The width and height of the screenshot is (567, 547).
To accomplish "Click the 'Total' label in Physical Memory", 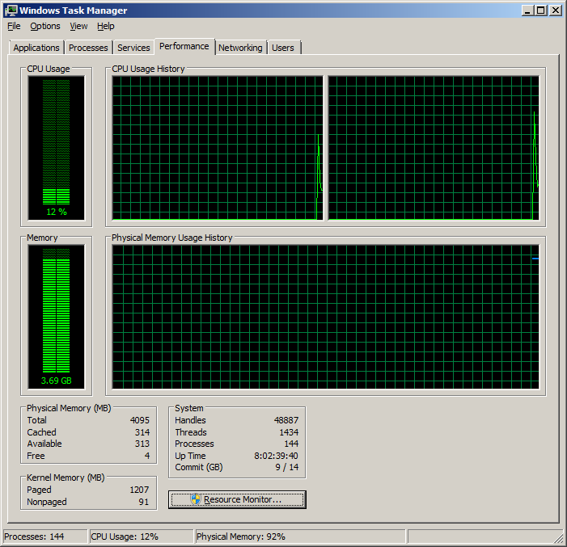I will pos(37,420).
